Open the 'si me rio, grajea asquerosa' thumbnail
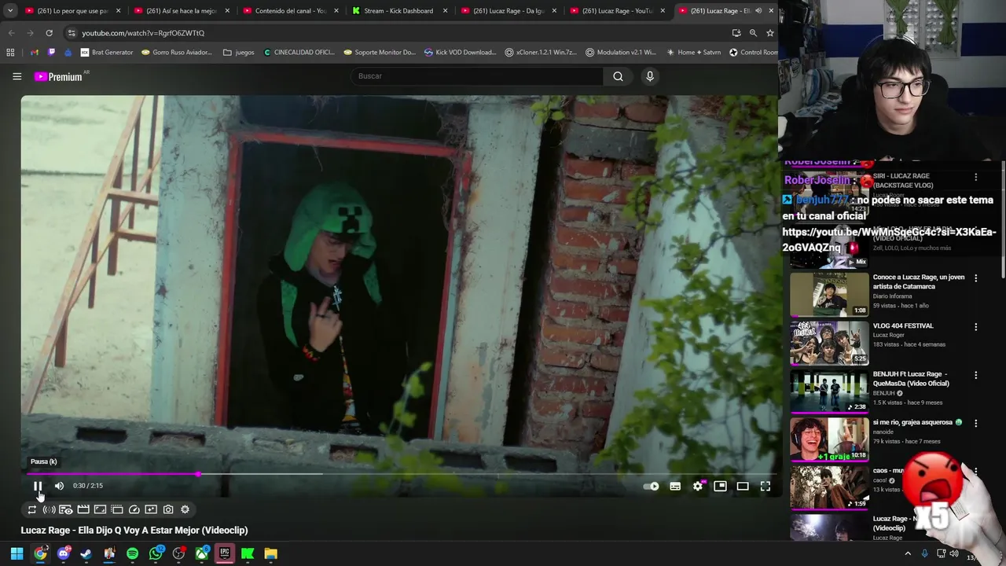This screenshot has width=1006, height=566. coord(829,439)
